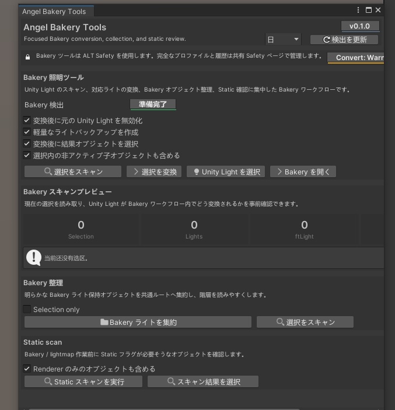
Task: Click the 選択を変換 button
Action: [x=154, y=172]
